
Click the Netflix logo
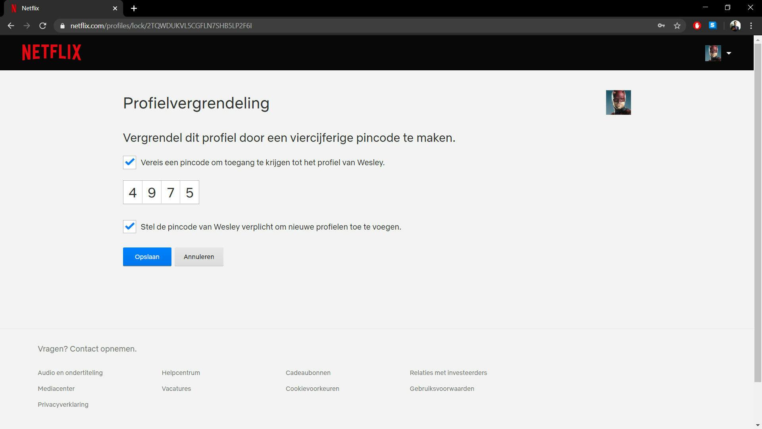point(52,52)
